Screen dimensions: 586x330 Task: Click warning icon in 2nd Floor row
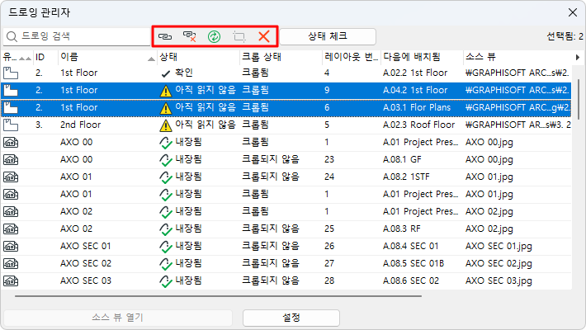coord(166,125)
